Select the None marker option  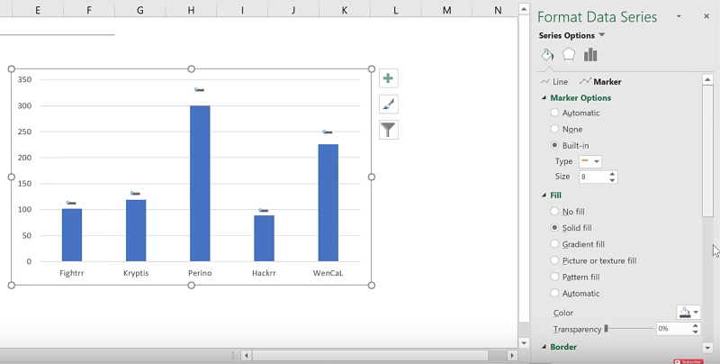click(554, 129)
